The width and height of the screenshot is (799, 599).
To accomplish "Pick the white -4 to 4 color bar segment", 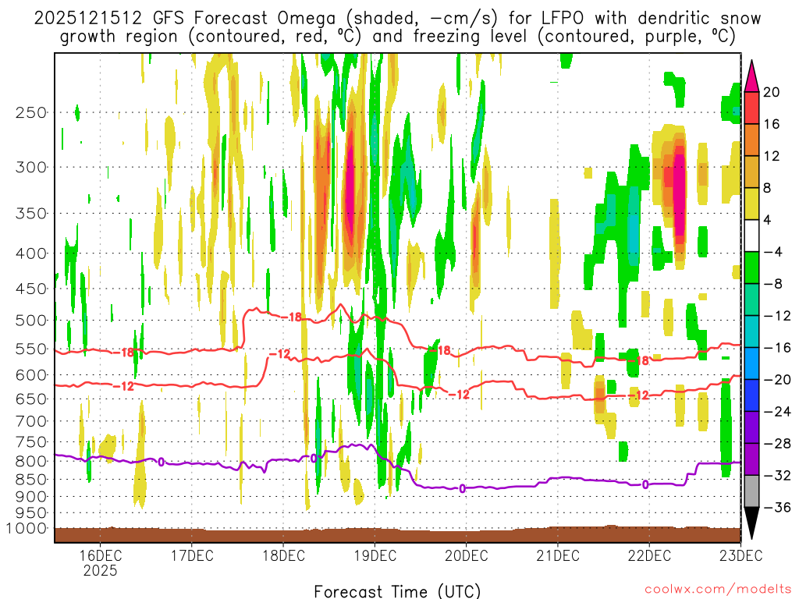I will pyautogui.click(x=751, y=236).
